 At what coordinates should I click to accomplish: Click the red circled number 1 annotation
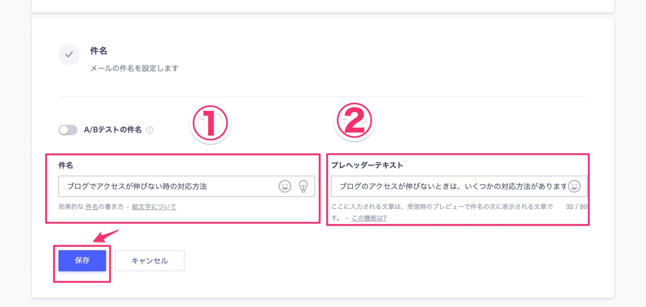[x=210, y=124]
